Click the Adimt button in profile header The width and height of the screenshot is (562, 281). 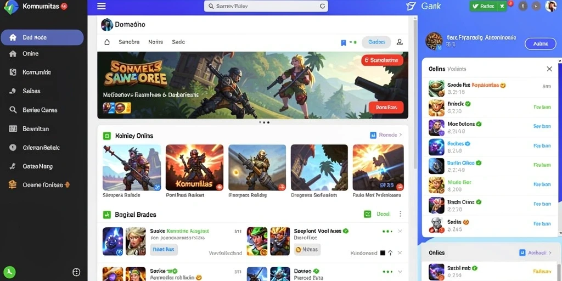(x=541, y=44)
